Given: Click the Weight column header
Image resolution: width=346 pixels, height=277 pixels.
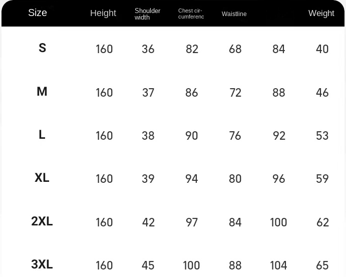Looking at the screenshot, I should click(x=321, y=13).
